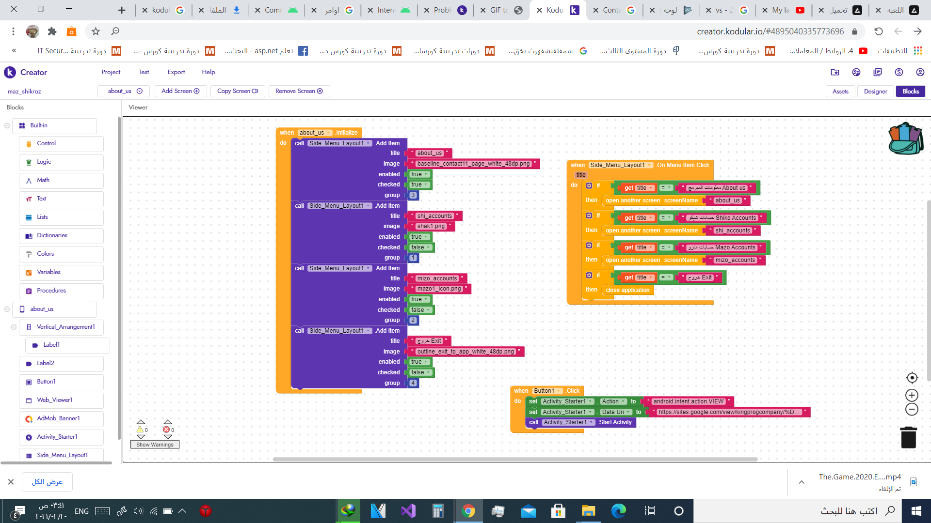Toggle the enabled true value for about_us item

(419, 174)
